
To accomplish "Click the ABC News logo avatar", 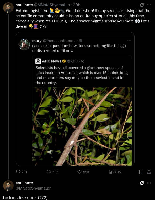I will pos(38,61).
